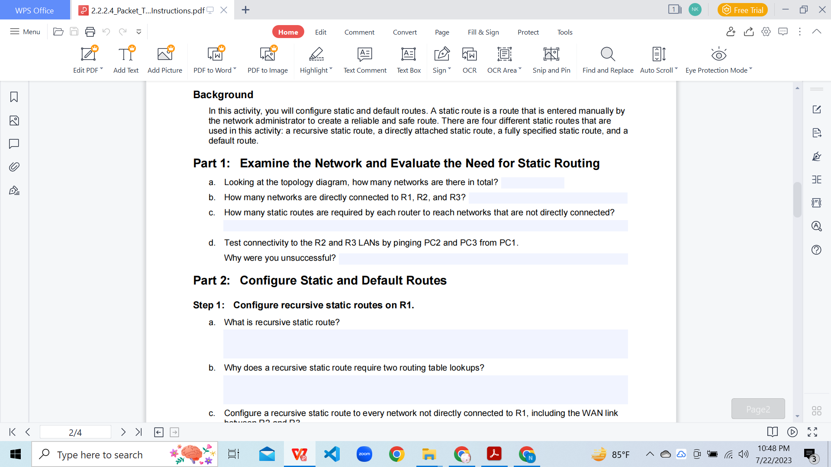
Task: Click the OCR tool icon
Action: point(469,55)
